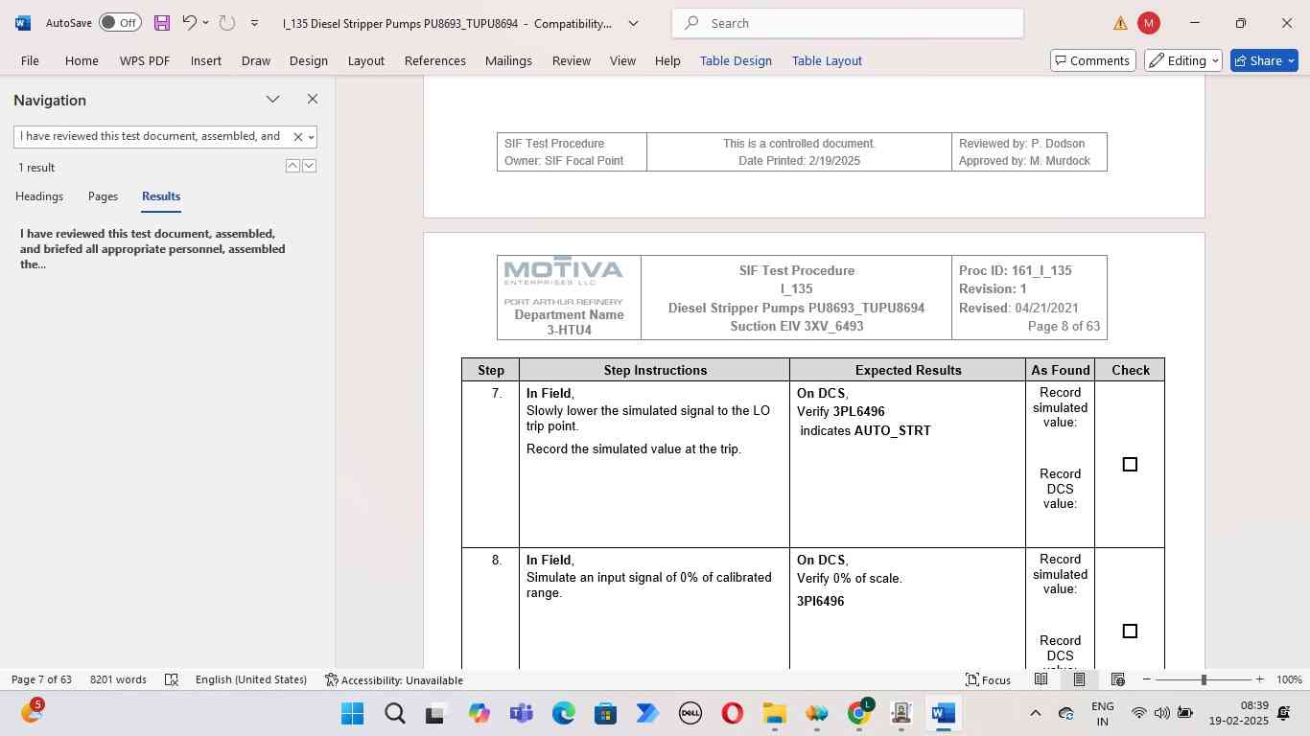Click Page 7 of 63 indicator
1310x736 pixels.
point(41,679)
